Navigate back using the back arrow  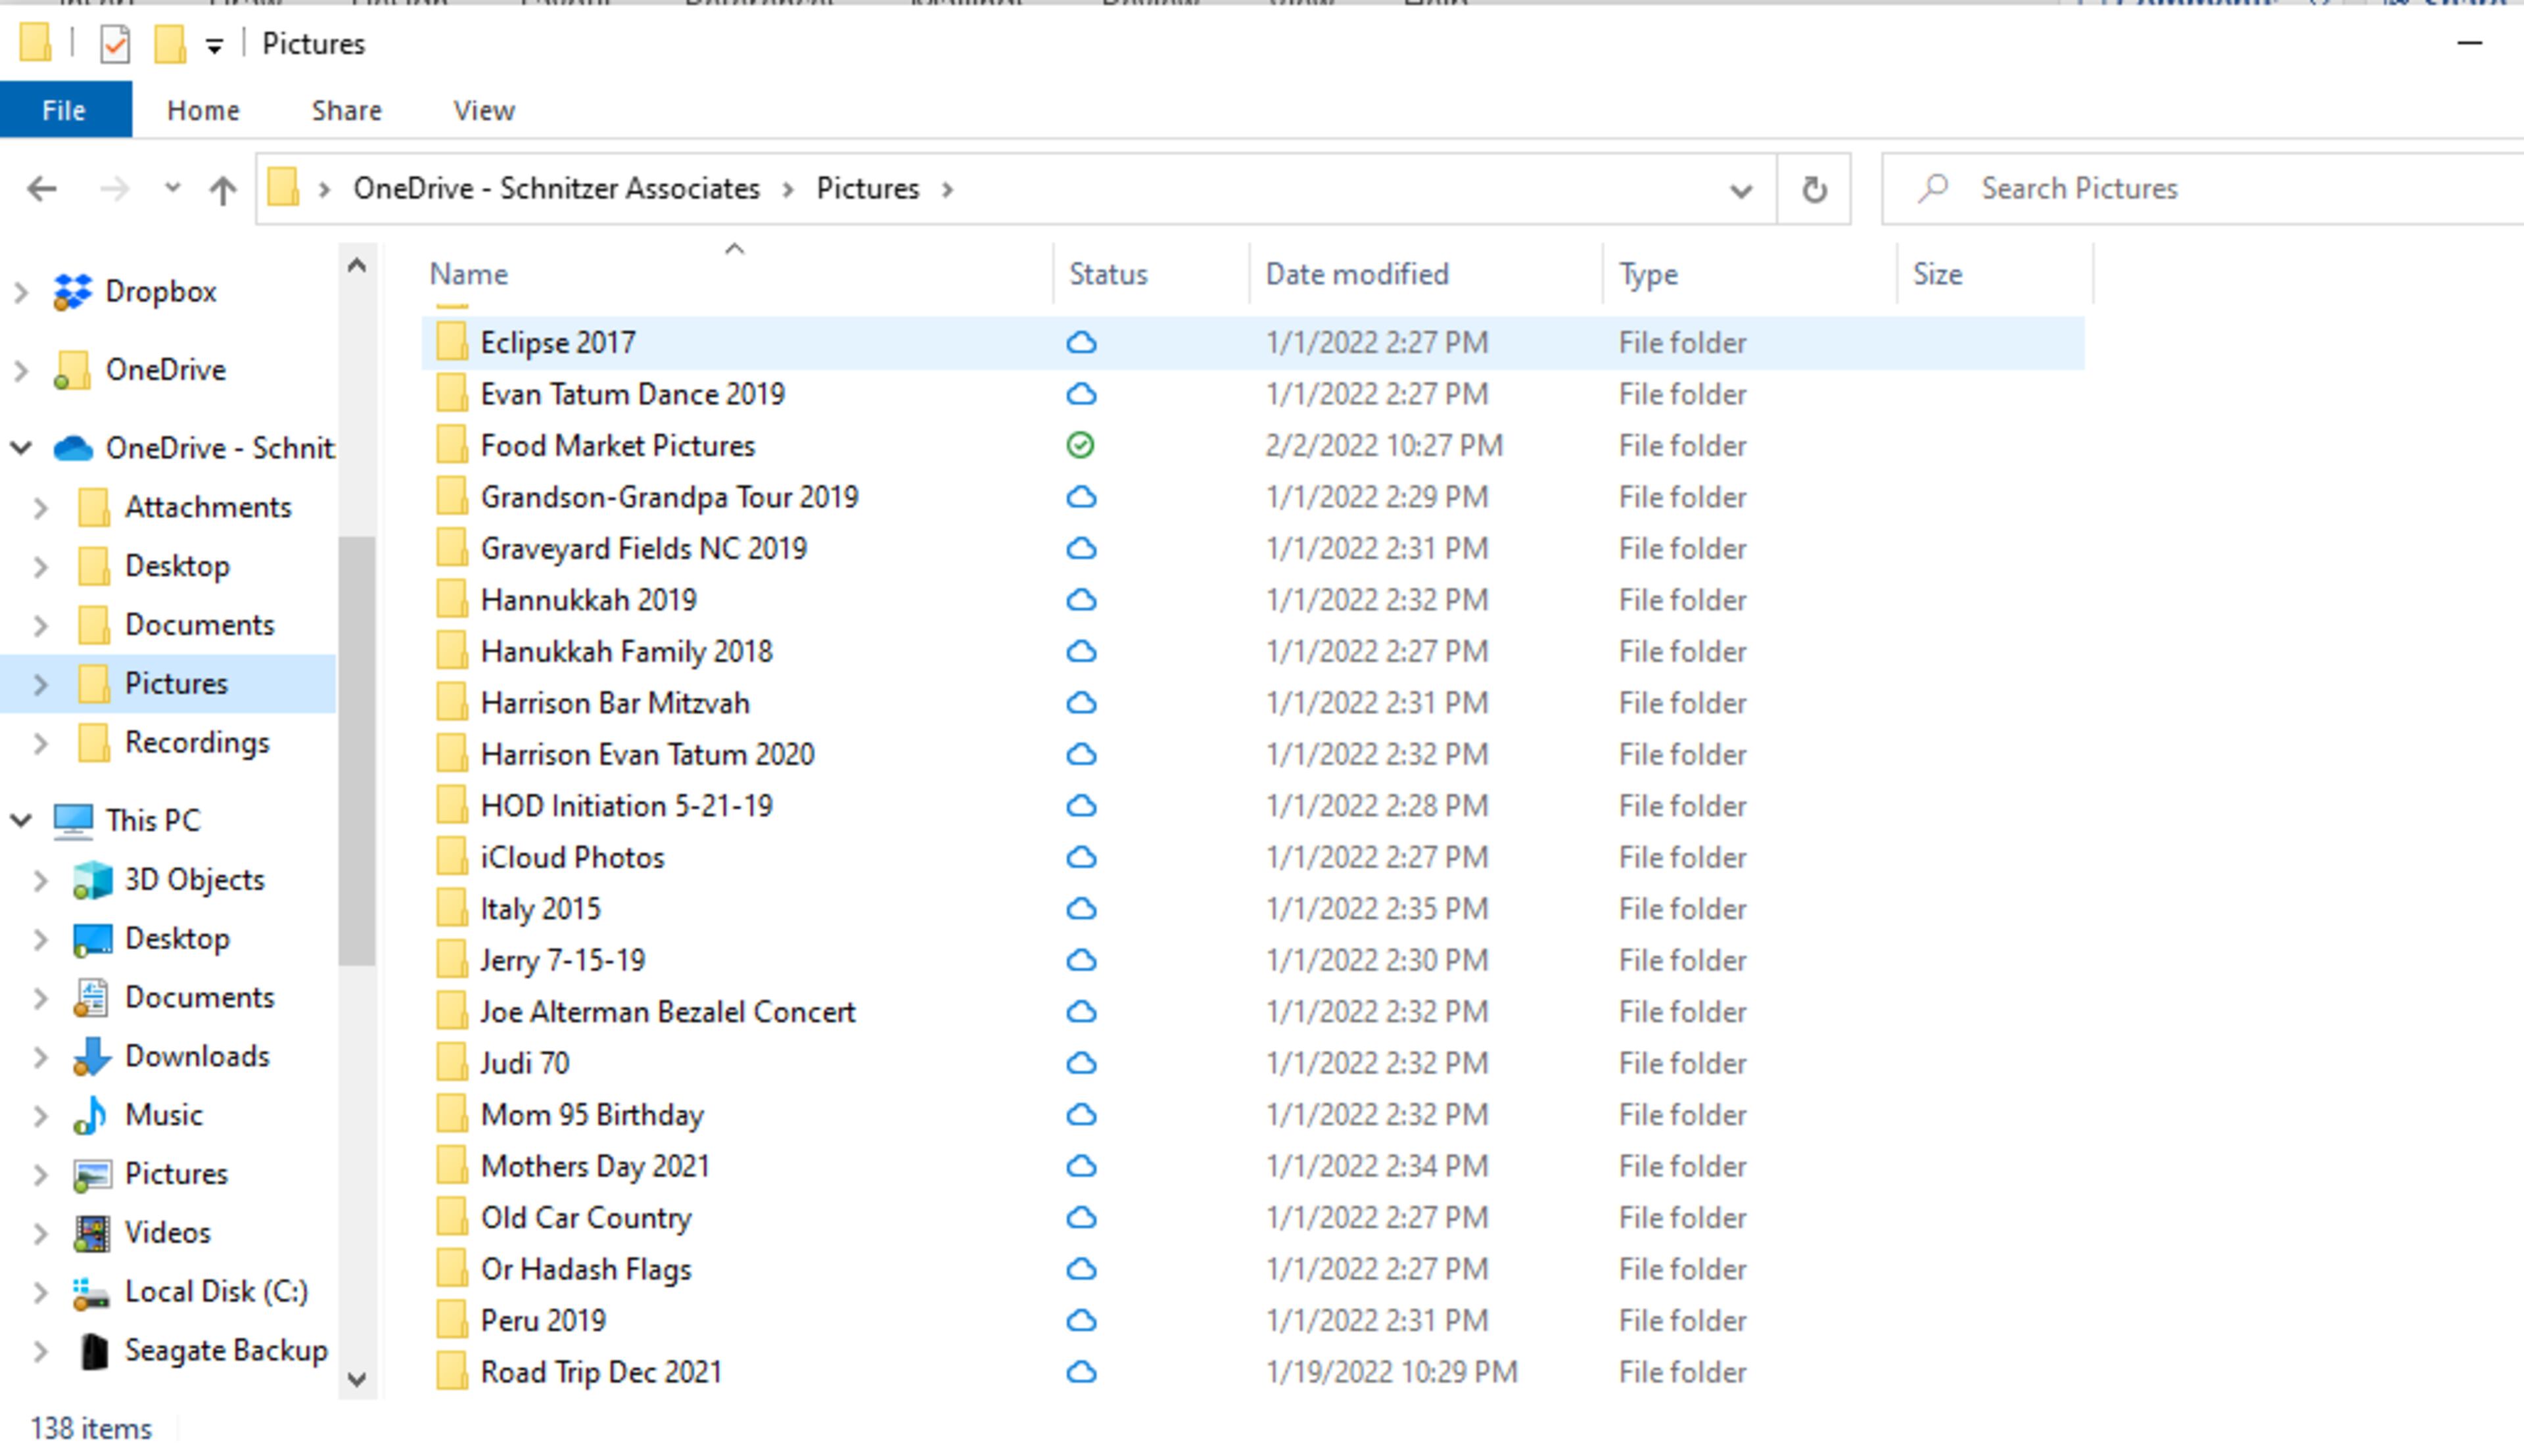[x=41, y=188]
